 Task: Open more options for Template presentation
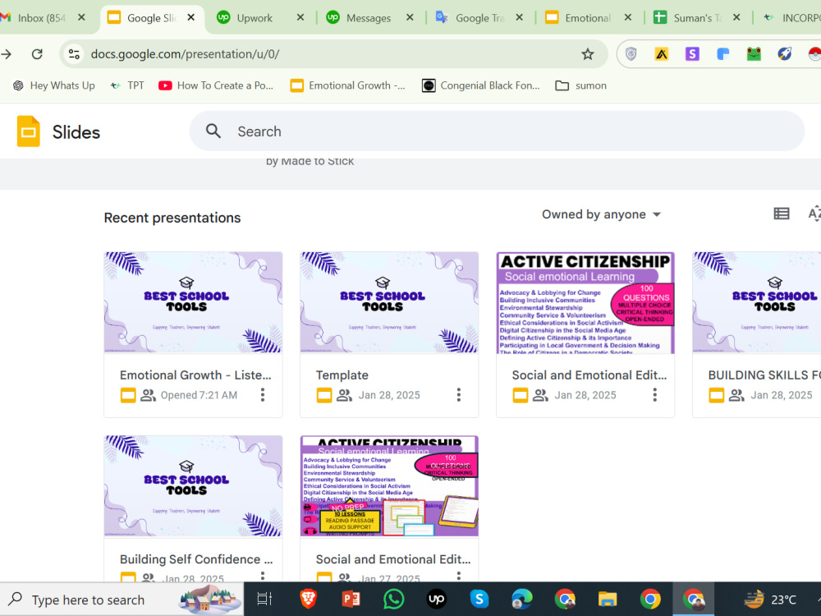pos(459,395)
